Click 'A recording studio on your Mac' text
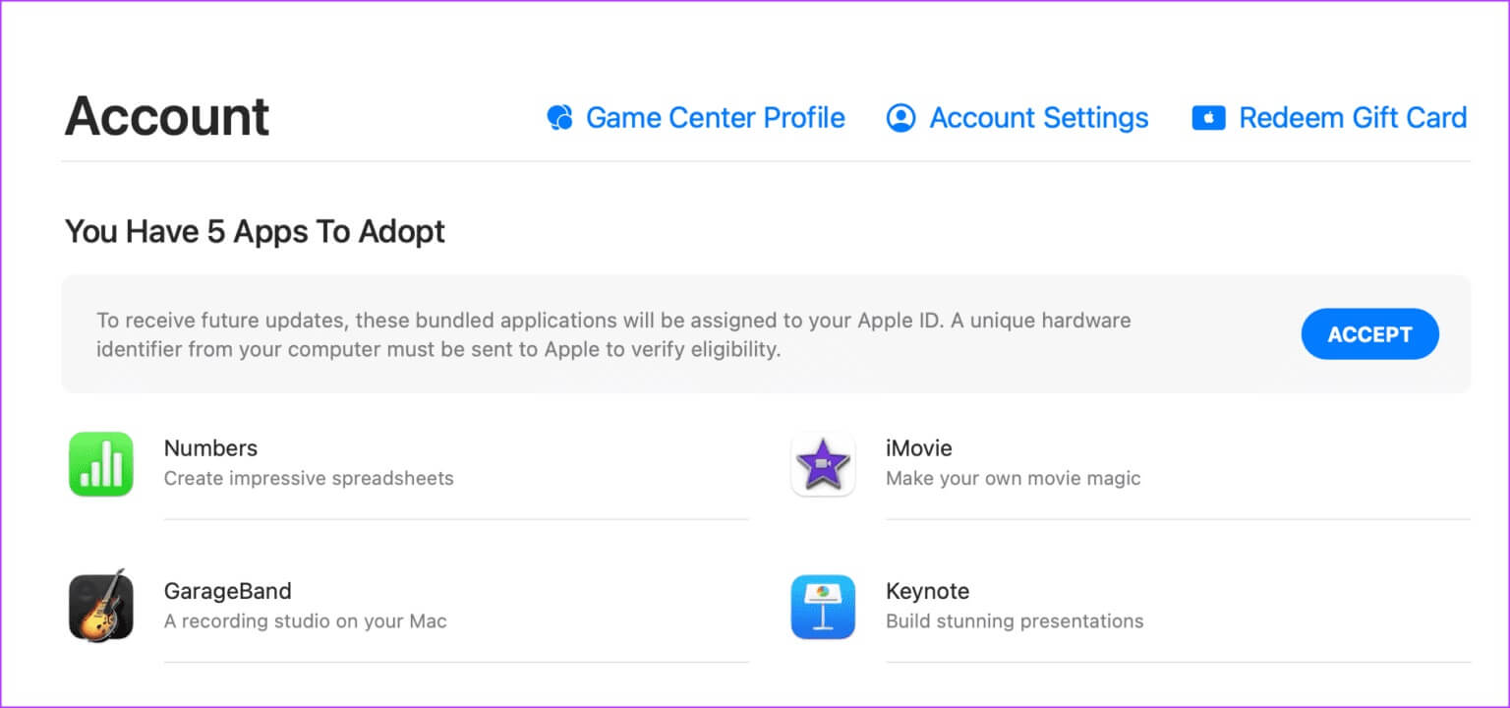 click(305, 621)
